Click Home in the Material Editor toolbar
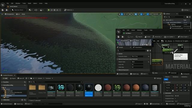This screenshot has height=108, width=192. click(x=148, y=37)
